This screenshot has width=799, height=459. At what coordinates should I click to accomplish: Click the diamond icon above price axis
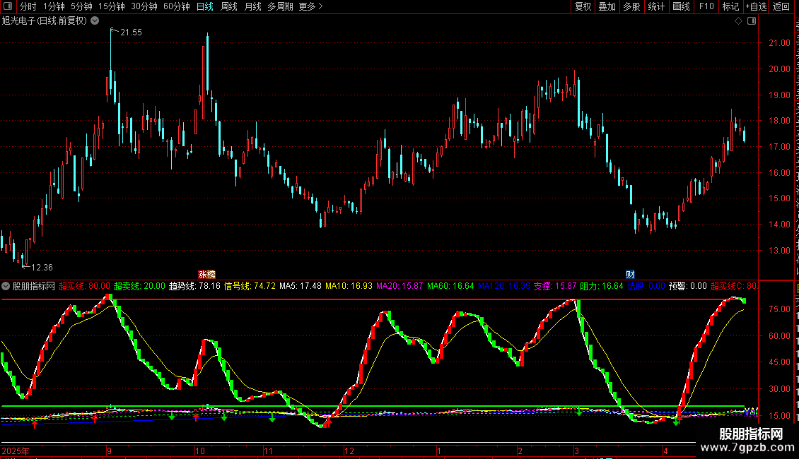(x=738, y=21)
